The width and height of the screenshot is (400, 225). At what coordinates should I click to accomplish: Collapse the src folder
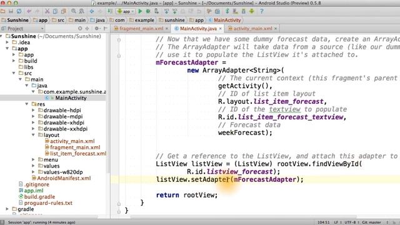point(14,73)
